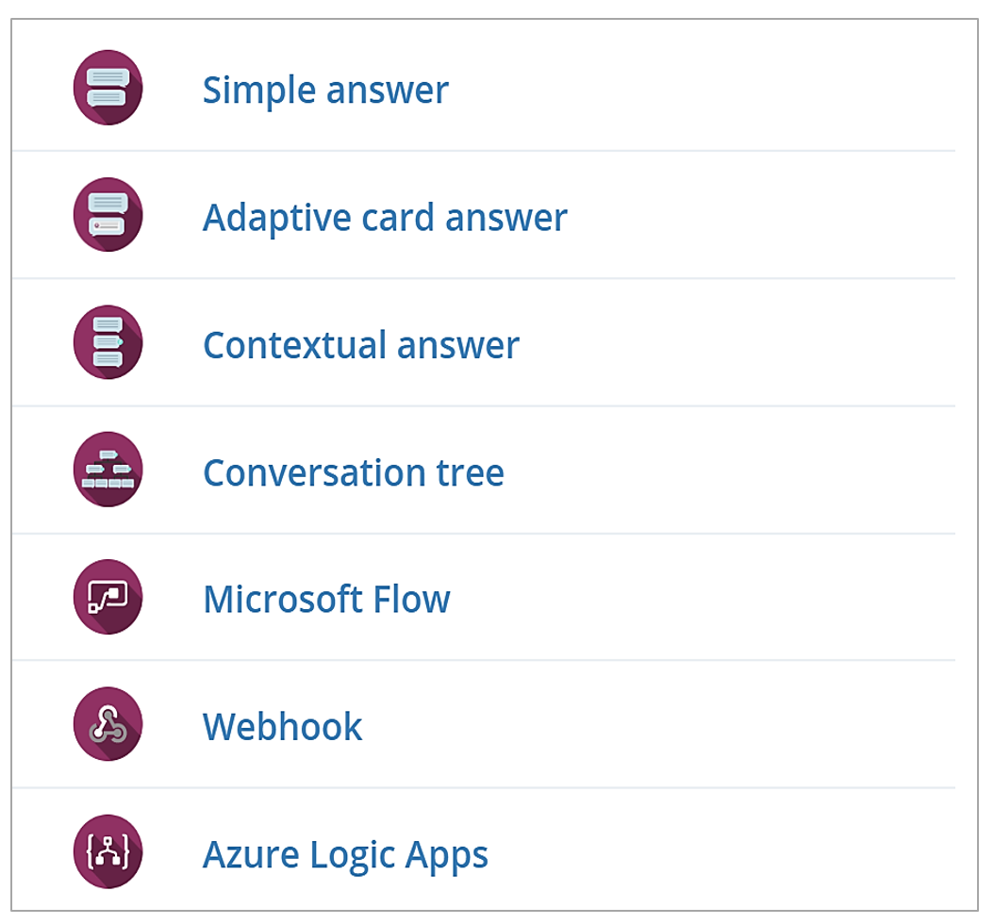The image size is (994, 924).
Task: Click the Adaptive card answer icon
Action: point(108,215)
